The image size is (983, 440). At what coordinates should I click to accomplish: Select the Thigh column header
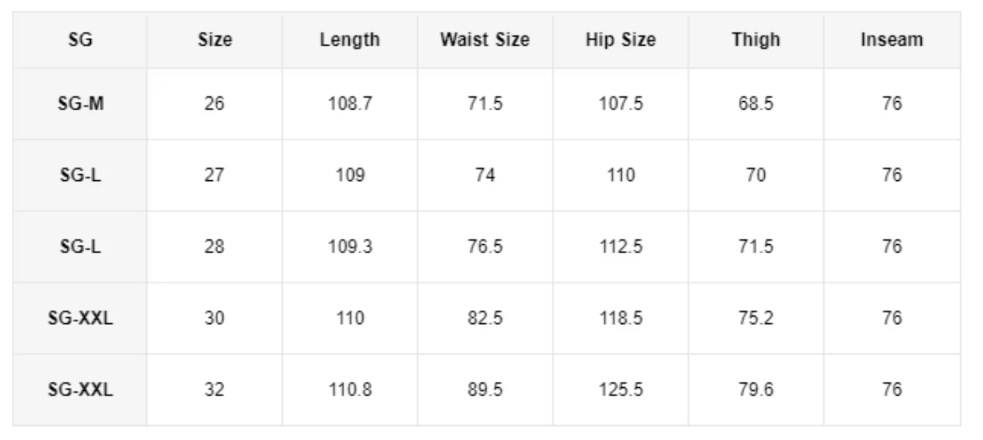pyautogui.click(x=756, y=40)
